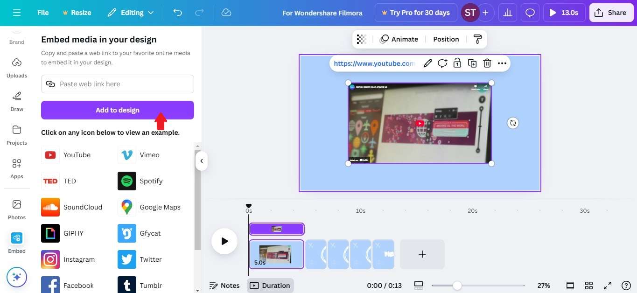Click the side panel vertical scrollbar
637x293 pixels.
click(197, 200)
